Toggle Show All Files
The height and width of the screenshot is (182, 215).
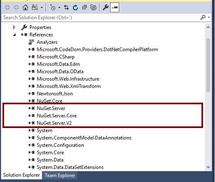pyautogui.click(x=93, y=7)
